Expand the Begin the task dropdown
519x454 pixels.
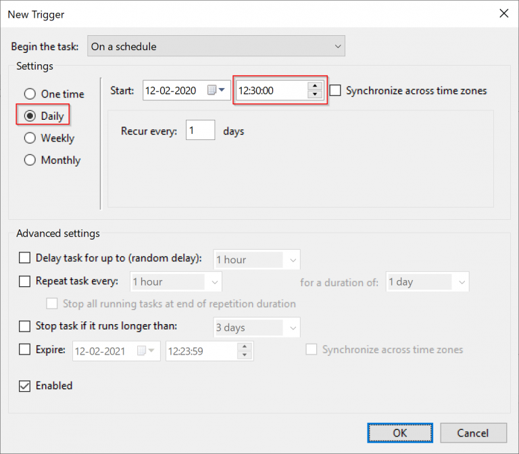click(x=216, y=46)
